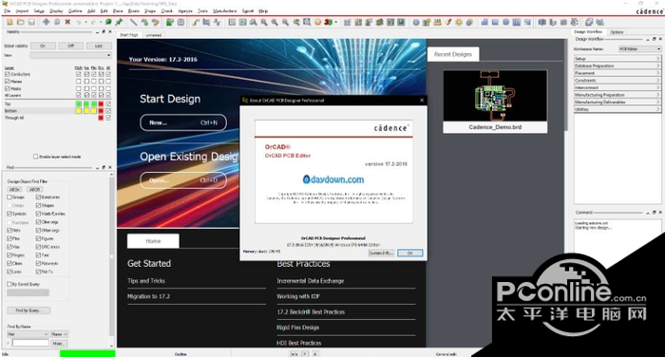Click the Save disk icon in toolbar
This screenshot has height=357, width=665.
(x=31, y=22)
